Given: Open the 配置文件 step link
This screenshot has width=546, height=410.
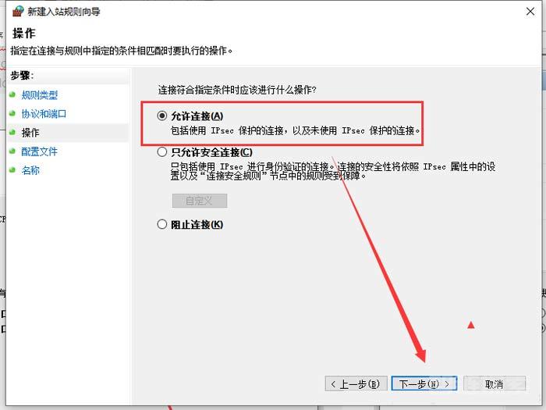Looking at the screenshot, I should tap(39, 152).
